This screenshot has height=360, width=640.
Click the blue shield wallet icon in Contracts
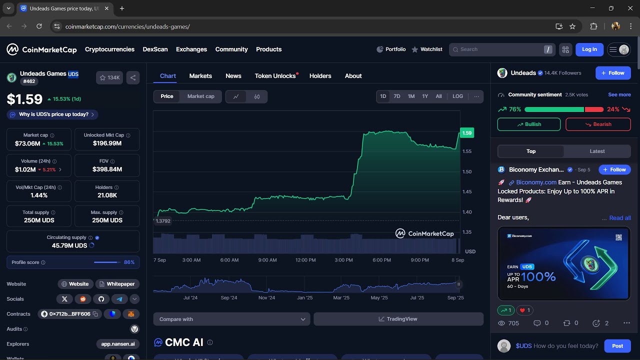pyautogui.click(x=113, y=314)
